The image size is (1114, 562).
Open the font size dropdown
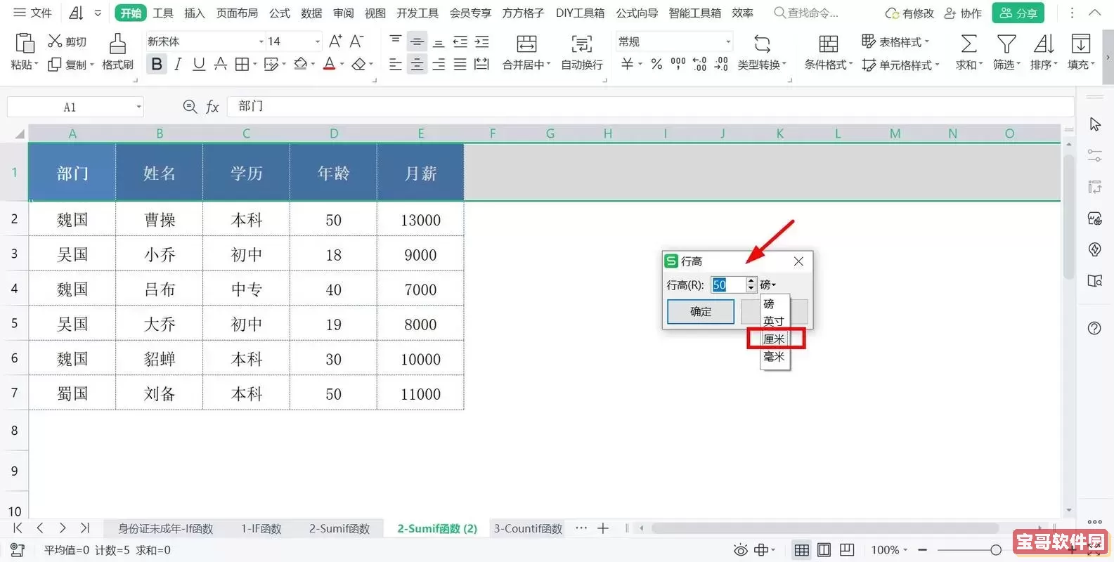coord(317,42)
